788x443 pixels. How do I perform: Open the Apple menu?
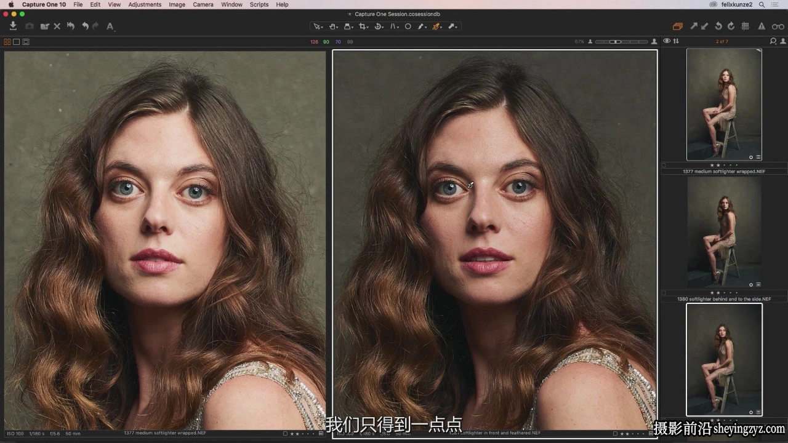(10, 4)
